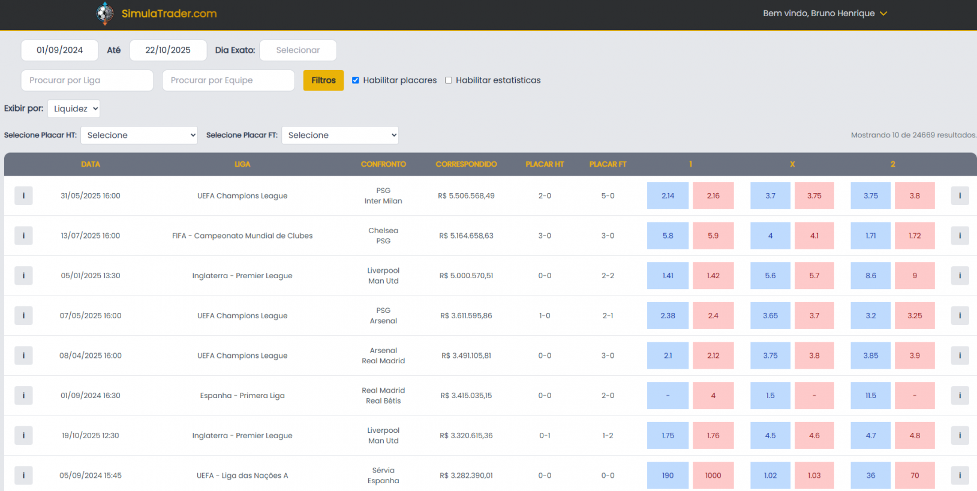Image resolution: width=977 pixels, height=491 pixels.
Task: Click the SimulaTrader soccer ball logo
Action: [105, 13]
